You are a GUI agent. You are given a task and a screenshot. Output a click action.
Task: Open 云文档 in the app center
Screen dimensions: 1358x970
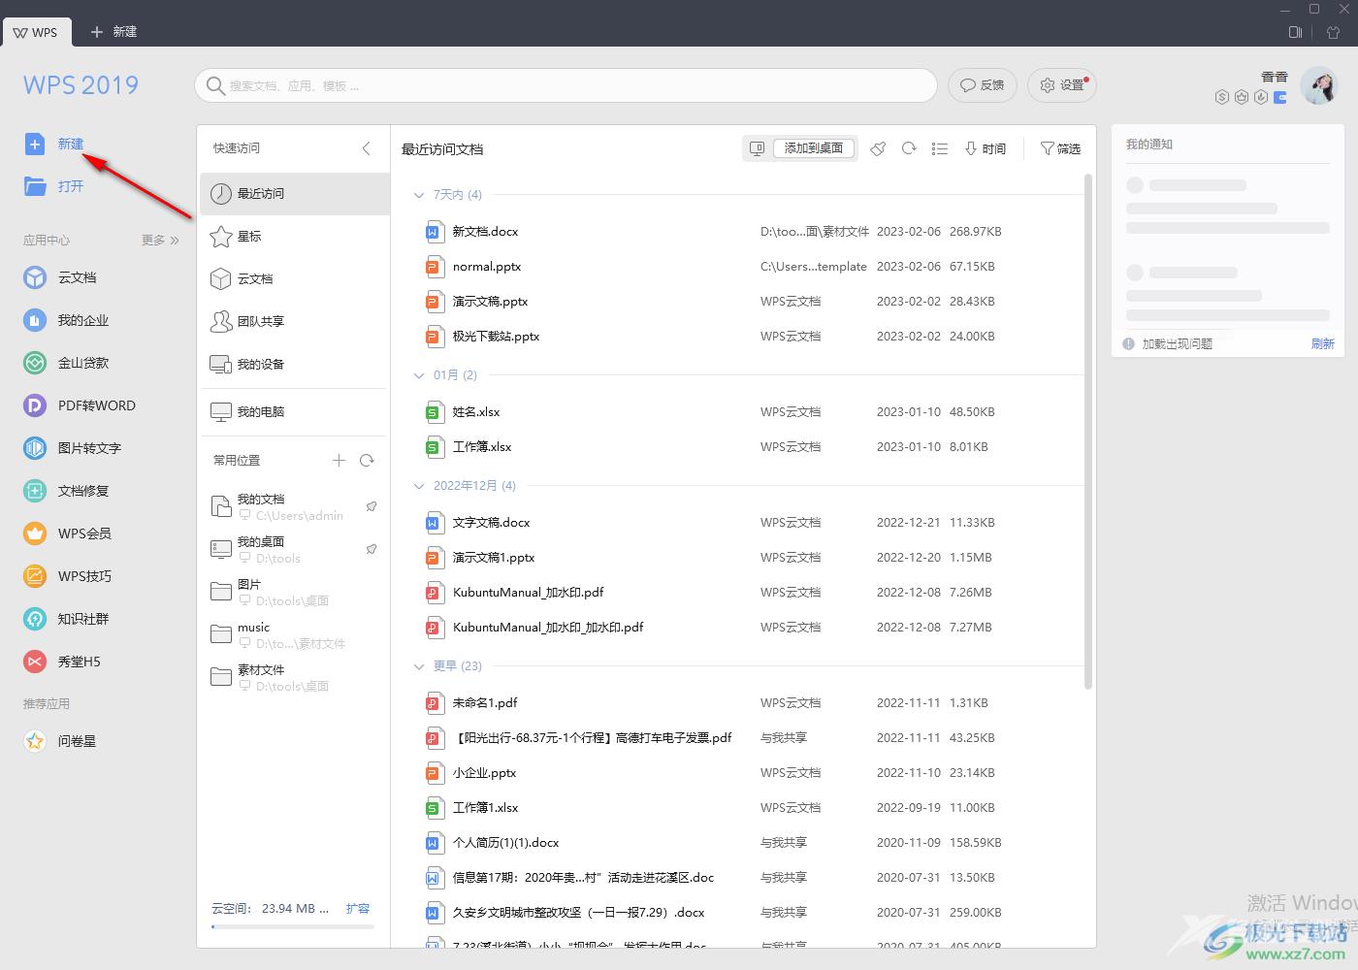[60, 277]
